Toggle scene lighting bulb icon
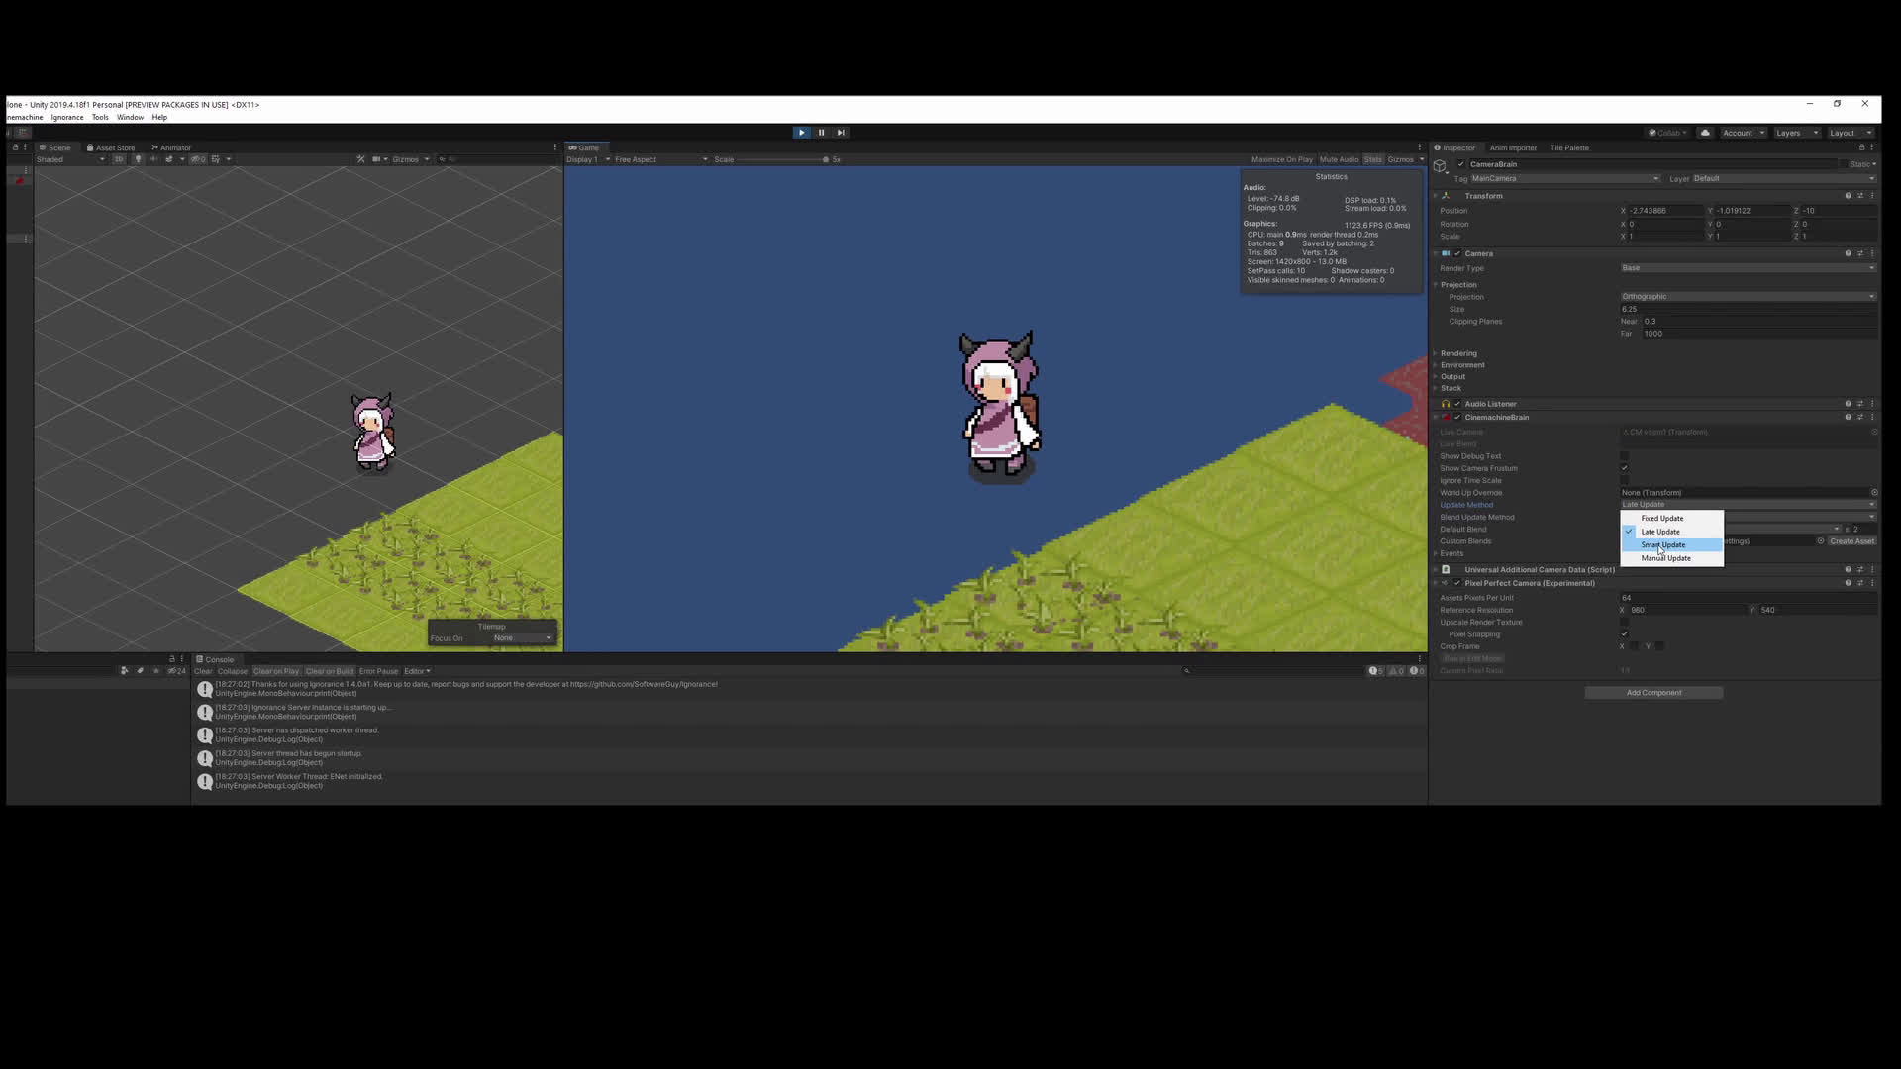The height and width of the screenshot is (1069, 1901). point(138,159)
